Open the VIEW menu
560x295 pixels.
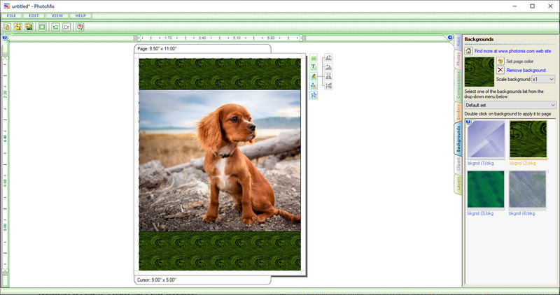[57, 15]
